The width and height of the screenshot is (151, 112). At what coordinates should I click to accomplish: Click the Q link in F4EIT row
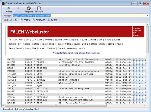coord(140,88)
